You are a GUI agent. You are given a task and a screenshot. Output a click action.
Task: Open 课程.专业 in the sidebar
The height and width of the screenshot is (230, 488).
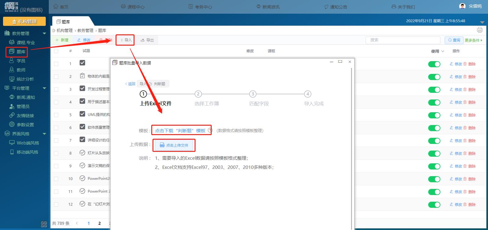click(22, 42)
